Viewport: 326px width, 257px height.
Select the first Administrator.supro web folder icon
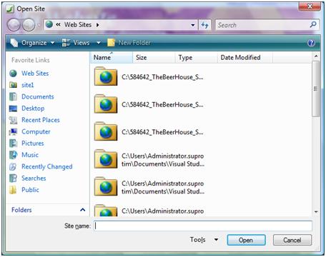(106, 159)
